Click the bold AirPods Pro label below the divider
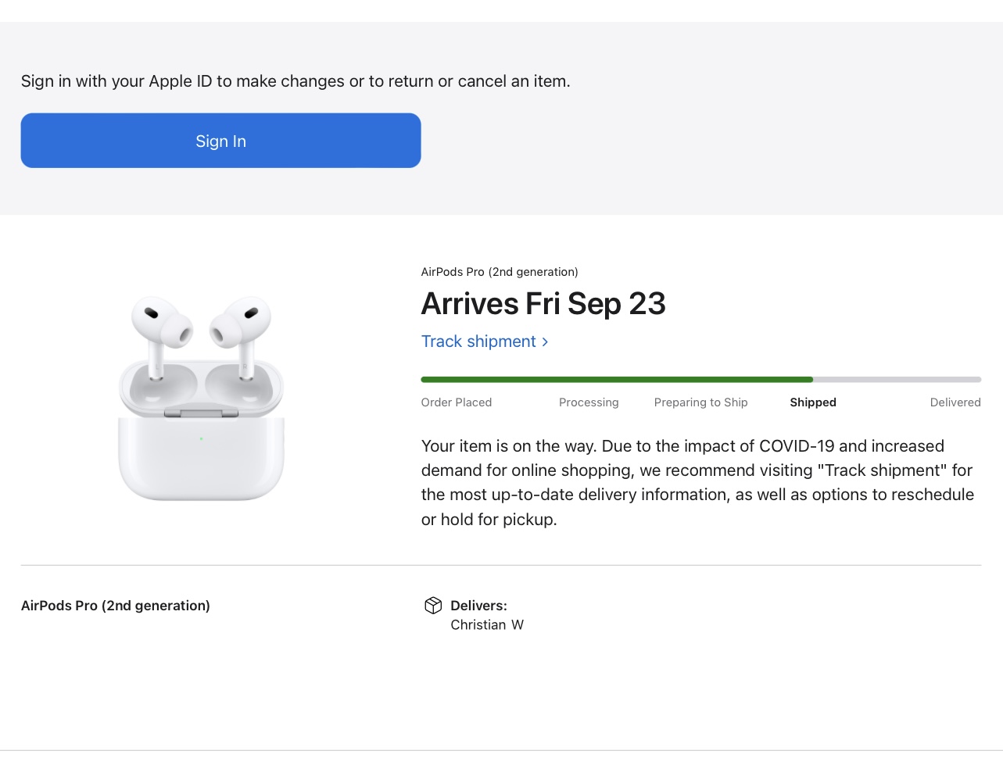This screenshot has height=758, width=1003. pos(116,606)
